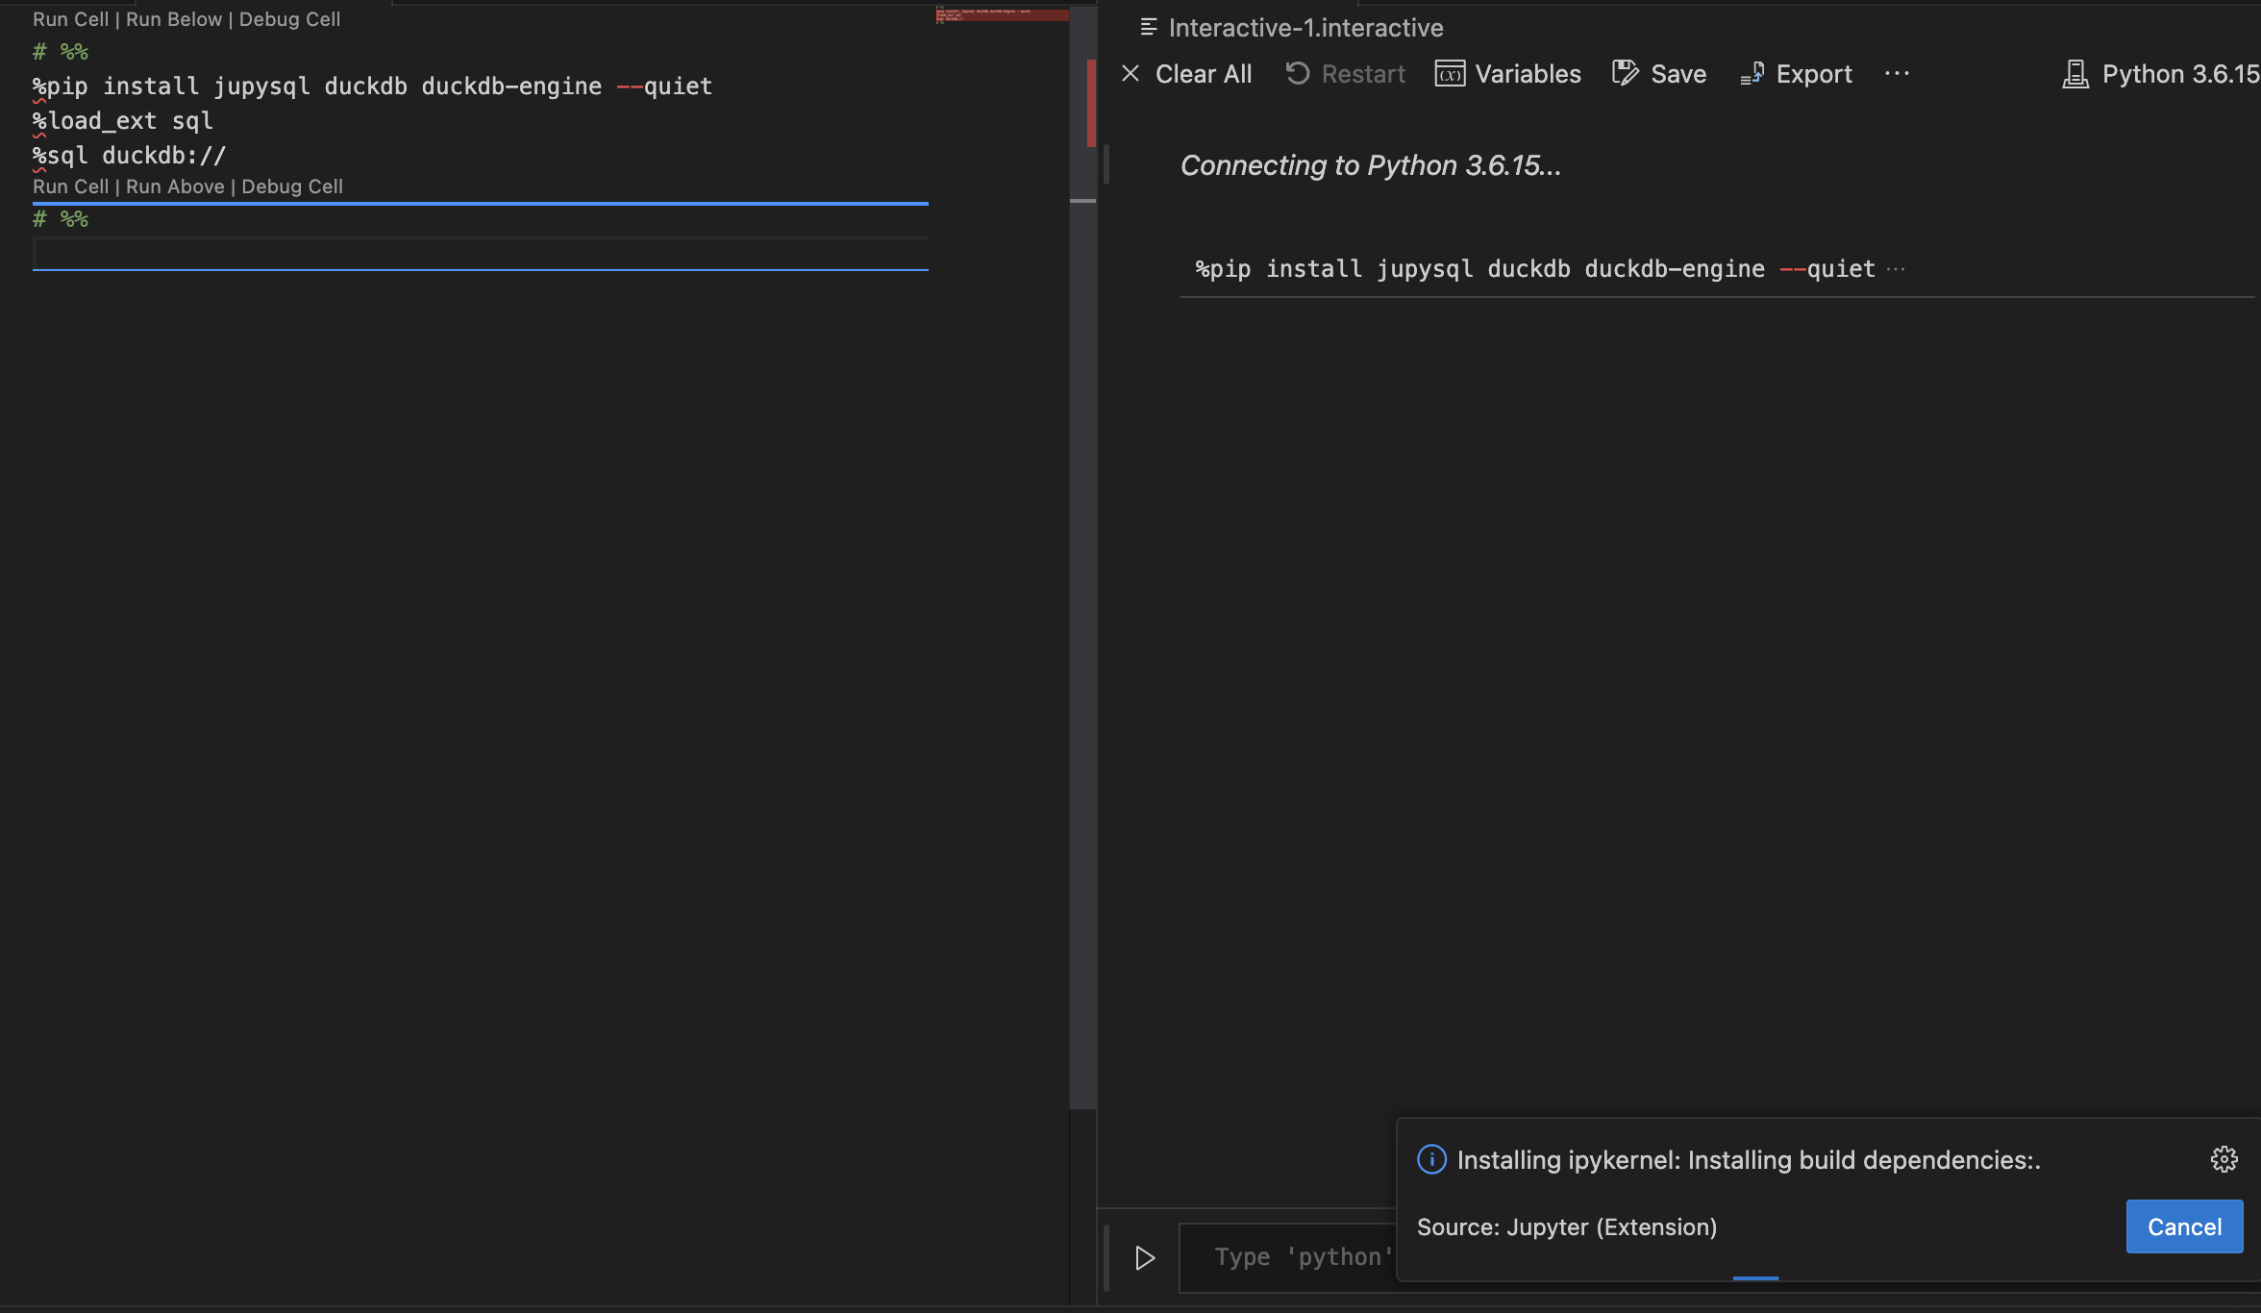This screenshot has height=1313, width=2261.
Task: Save the interactive session
Action: tap(1658, 73)
